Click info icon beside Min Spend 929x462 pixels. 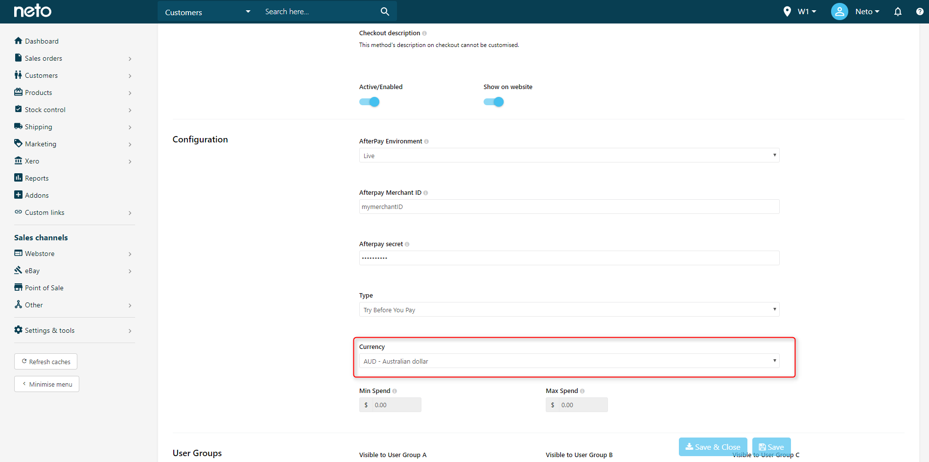point(395,391)
